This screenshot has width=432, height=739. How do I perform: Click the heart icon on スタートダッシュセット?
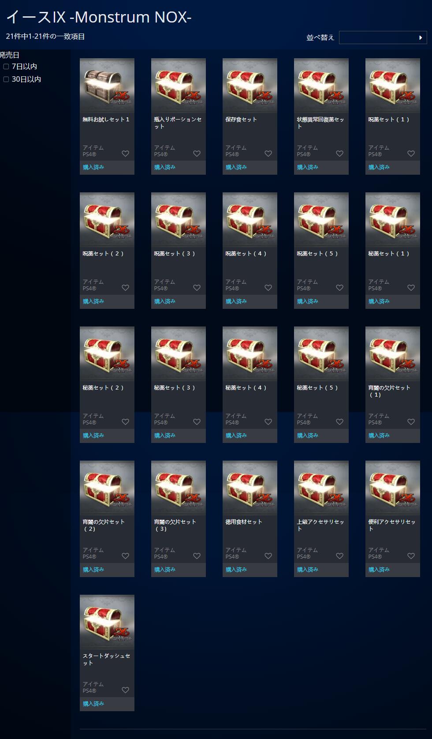click(126, 690)
